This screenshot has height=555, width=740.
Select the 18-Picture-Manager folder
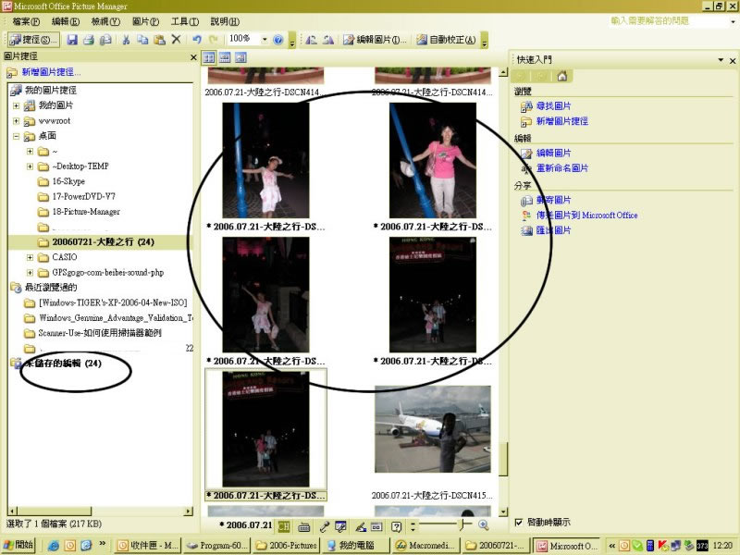(86, 212)
